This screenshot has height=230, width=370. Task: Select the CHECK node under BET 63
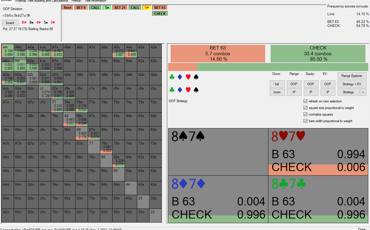pyautogui.click(x=160, y=14)
